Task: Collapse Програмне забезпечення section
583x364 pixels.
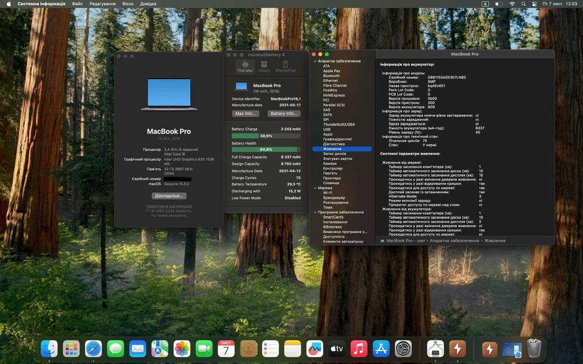Action: coord(315,213)
